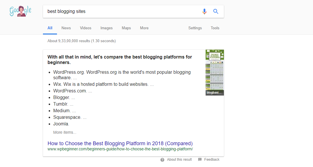Switch to the News tab
Viewport: 313px width, 167px height.
(66, 28)
